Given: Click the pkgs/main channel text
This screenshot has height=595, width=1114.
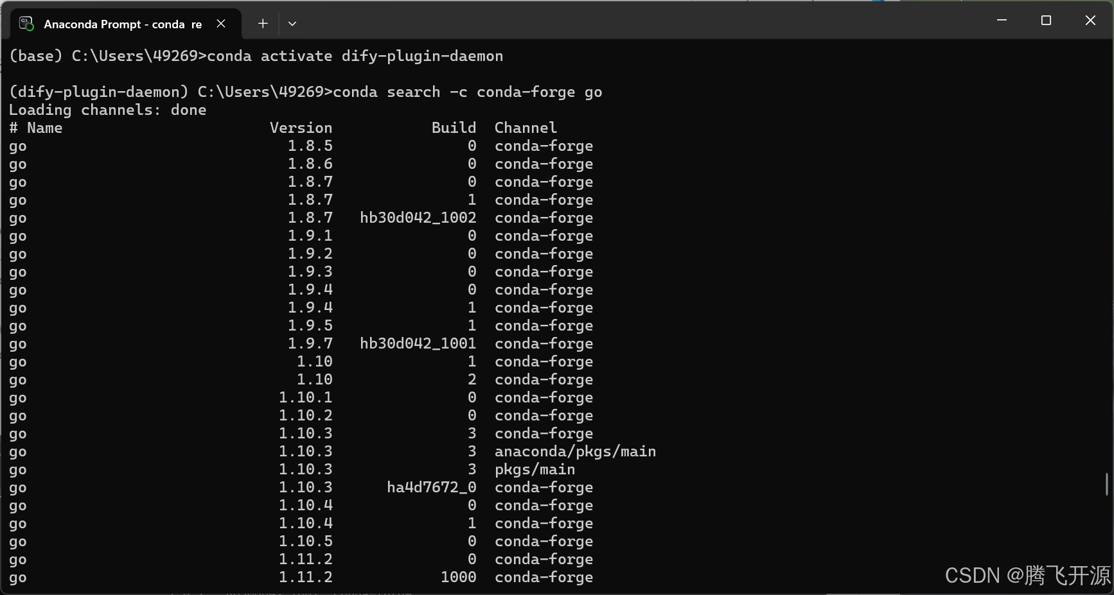Looking at the screenshot, I should (x=534, y=469).
